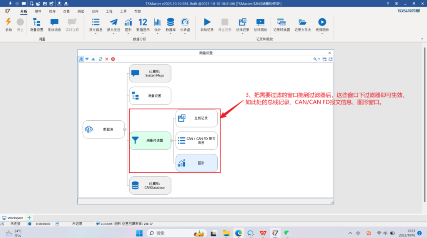Select the 总线记录 node
Viewport: 427px width, 238px height.
pyautogui.click(x=196, y=118)
